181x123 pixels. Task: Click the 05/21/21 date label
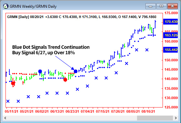27,111
